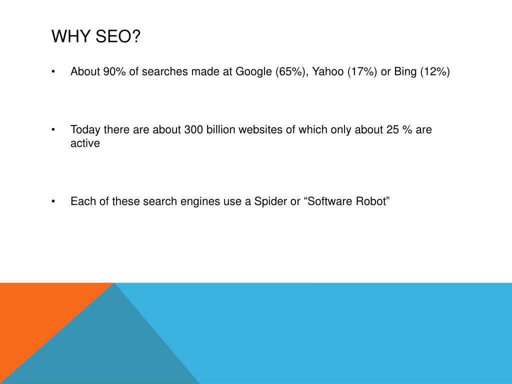Click the quoted phrase "Software Robot"
Screen dimensions: 512x384
347,201
